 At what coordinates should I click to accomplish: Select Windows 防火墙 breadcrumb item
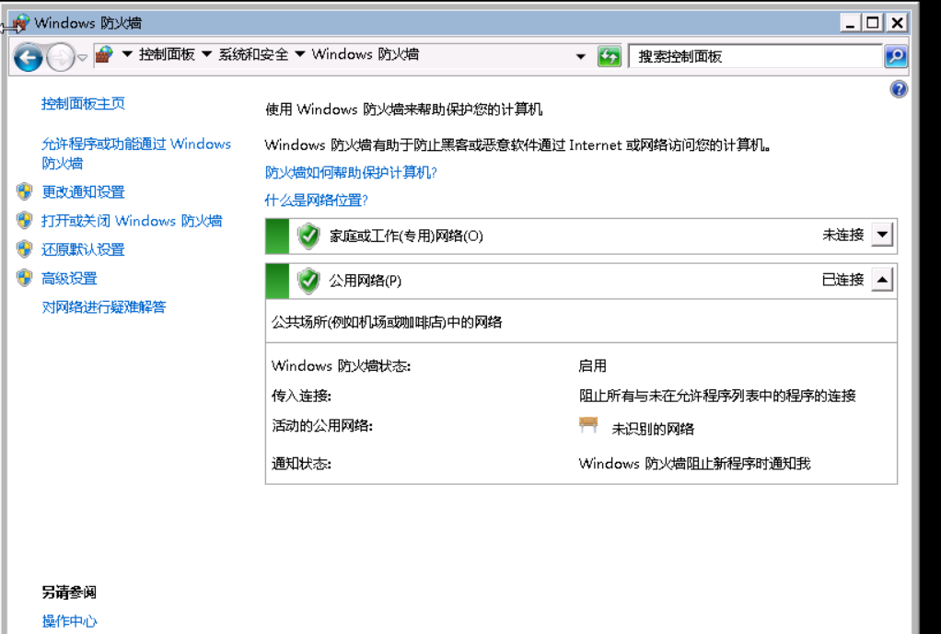click(365, 54)
